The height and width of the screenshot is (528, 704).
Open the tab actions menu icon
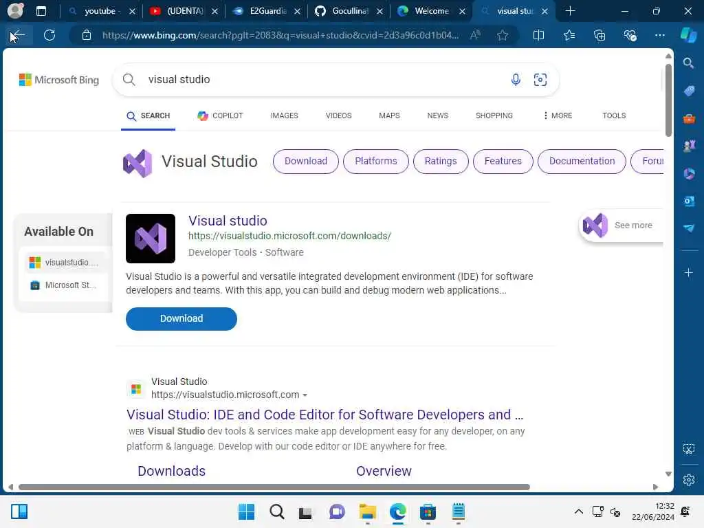pos(41,11)
